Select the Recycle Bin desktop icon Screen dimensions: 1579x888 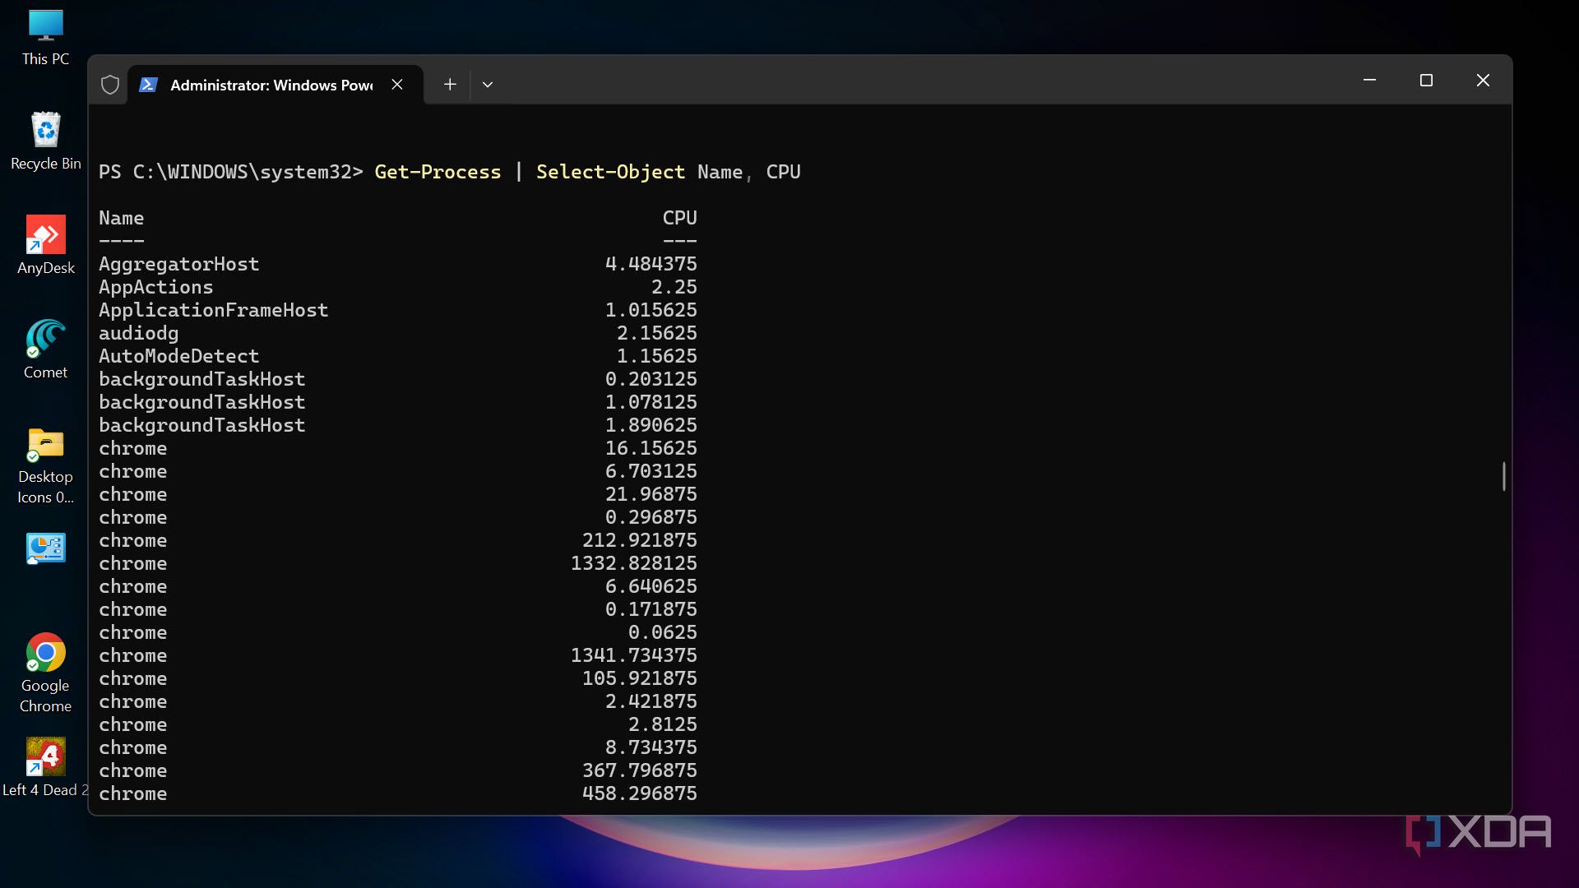(45, 141)
